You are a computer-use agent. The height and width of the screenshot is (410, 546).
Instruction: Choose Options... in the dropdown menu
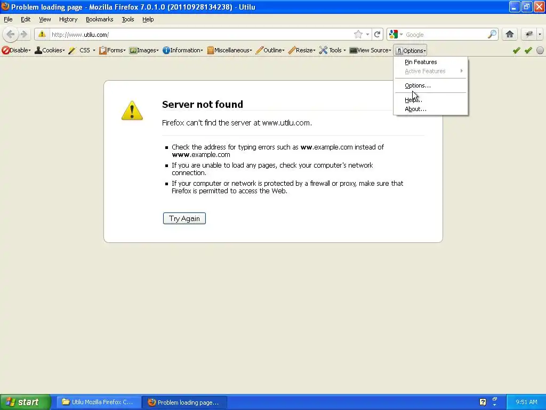coord(431,85)
